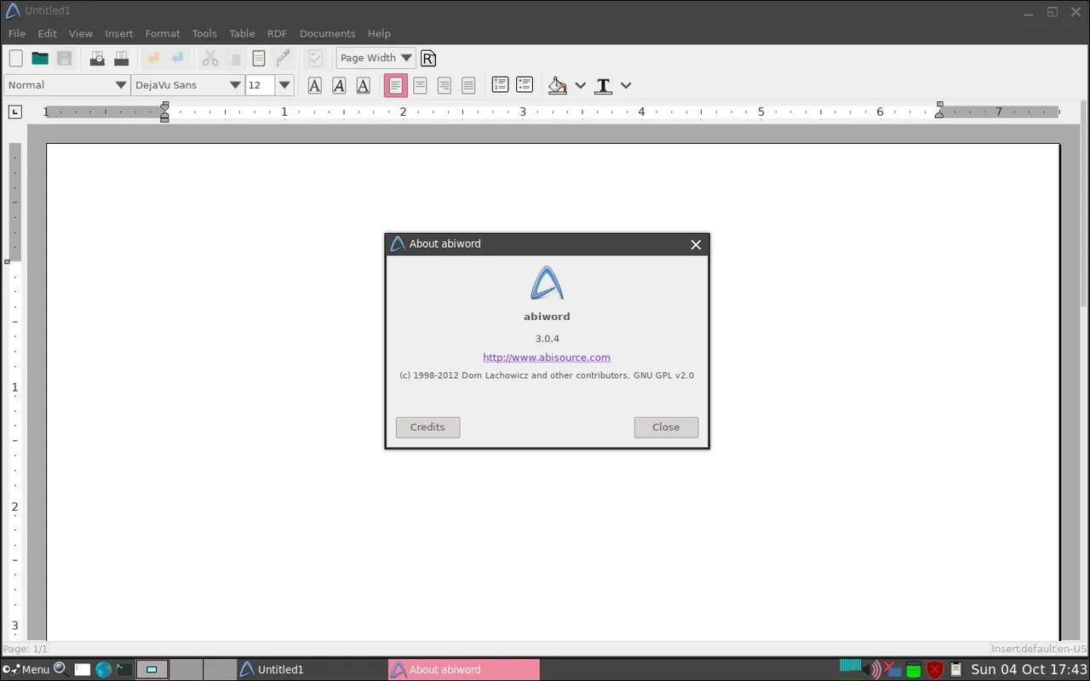Click the volume speaker tray icon
Image resolution: width=1090 pixels, height=681 pixels.
pos(874,670)
